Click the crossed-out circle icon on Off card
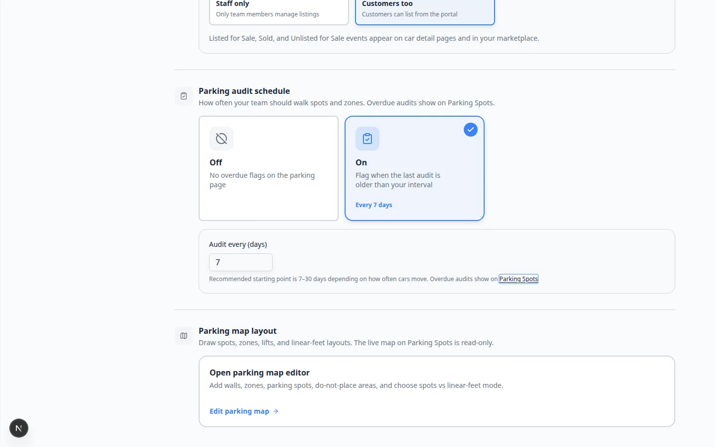The image size is (715, 447). [221, 139]
